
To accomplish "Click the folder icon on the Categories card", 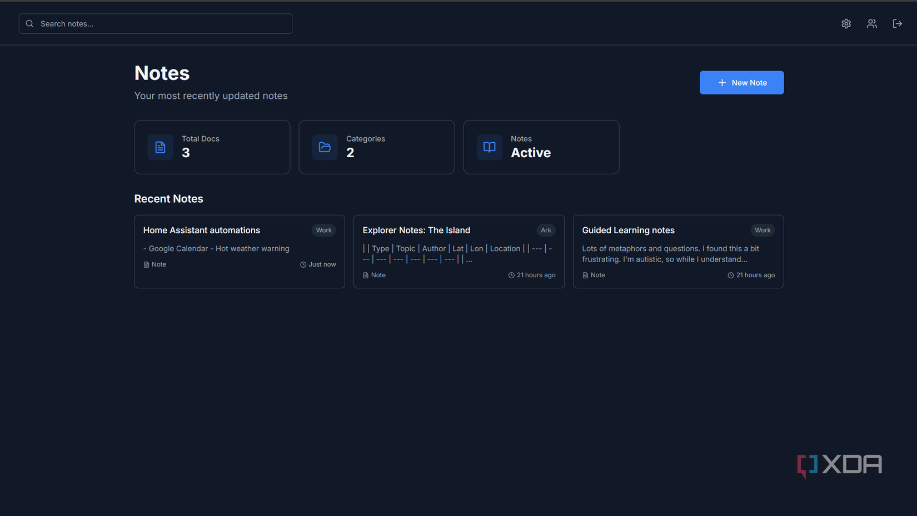I will (325, 147).
